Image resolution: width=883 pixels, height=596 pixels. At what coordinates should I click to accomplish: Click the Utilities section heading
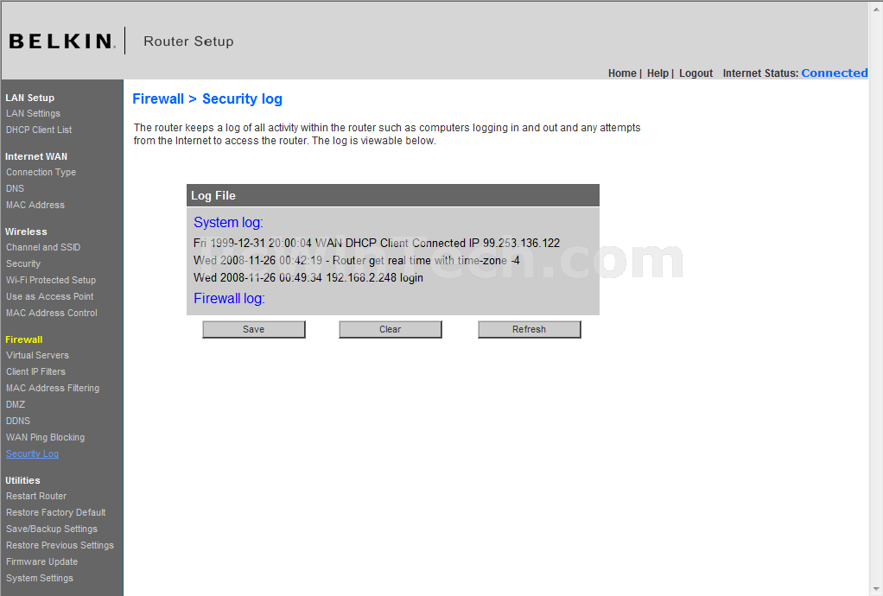[x=22, y=480]
